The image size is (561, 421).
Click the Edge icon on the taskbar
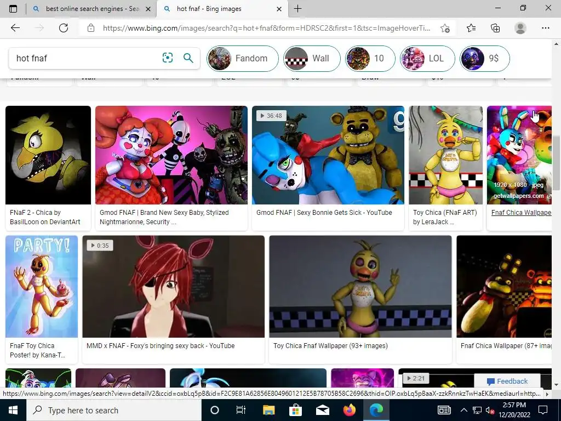[376, 410]
